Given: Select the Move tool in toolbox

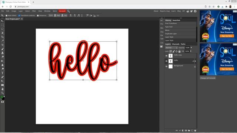Looking at the screenshot, I should click(3, 21).
